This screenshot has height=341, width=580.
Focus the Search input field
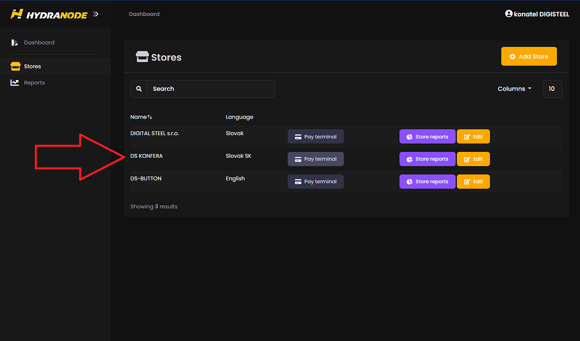click(211, 89)
